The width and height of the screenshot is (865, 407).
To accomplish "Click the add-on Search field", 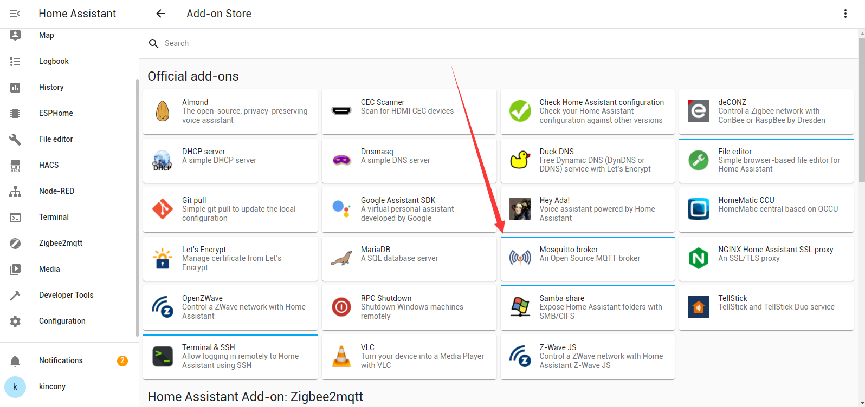I will click(x=379, y=43).
